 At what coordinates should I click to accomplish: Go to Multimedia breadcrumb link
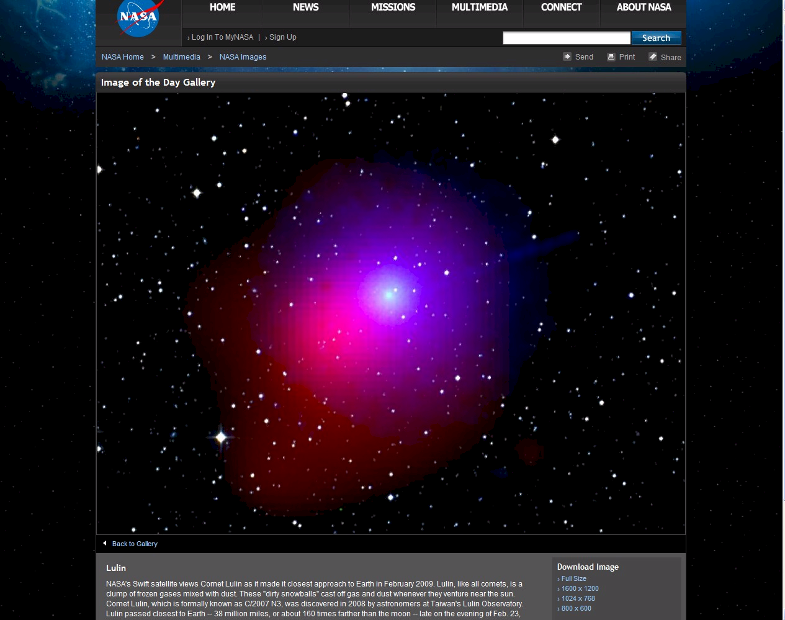pyautogui.click(x=182, y=57)
